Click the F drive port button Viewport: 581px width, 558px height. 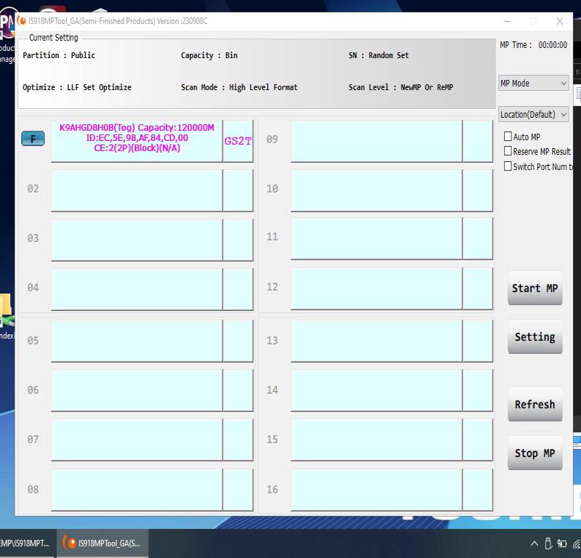click(33, 139)
